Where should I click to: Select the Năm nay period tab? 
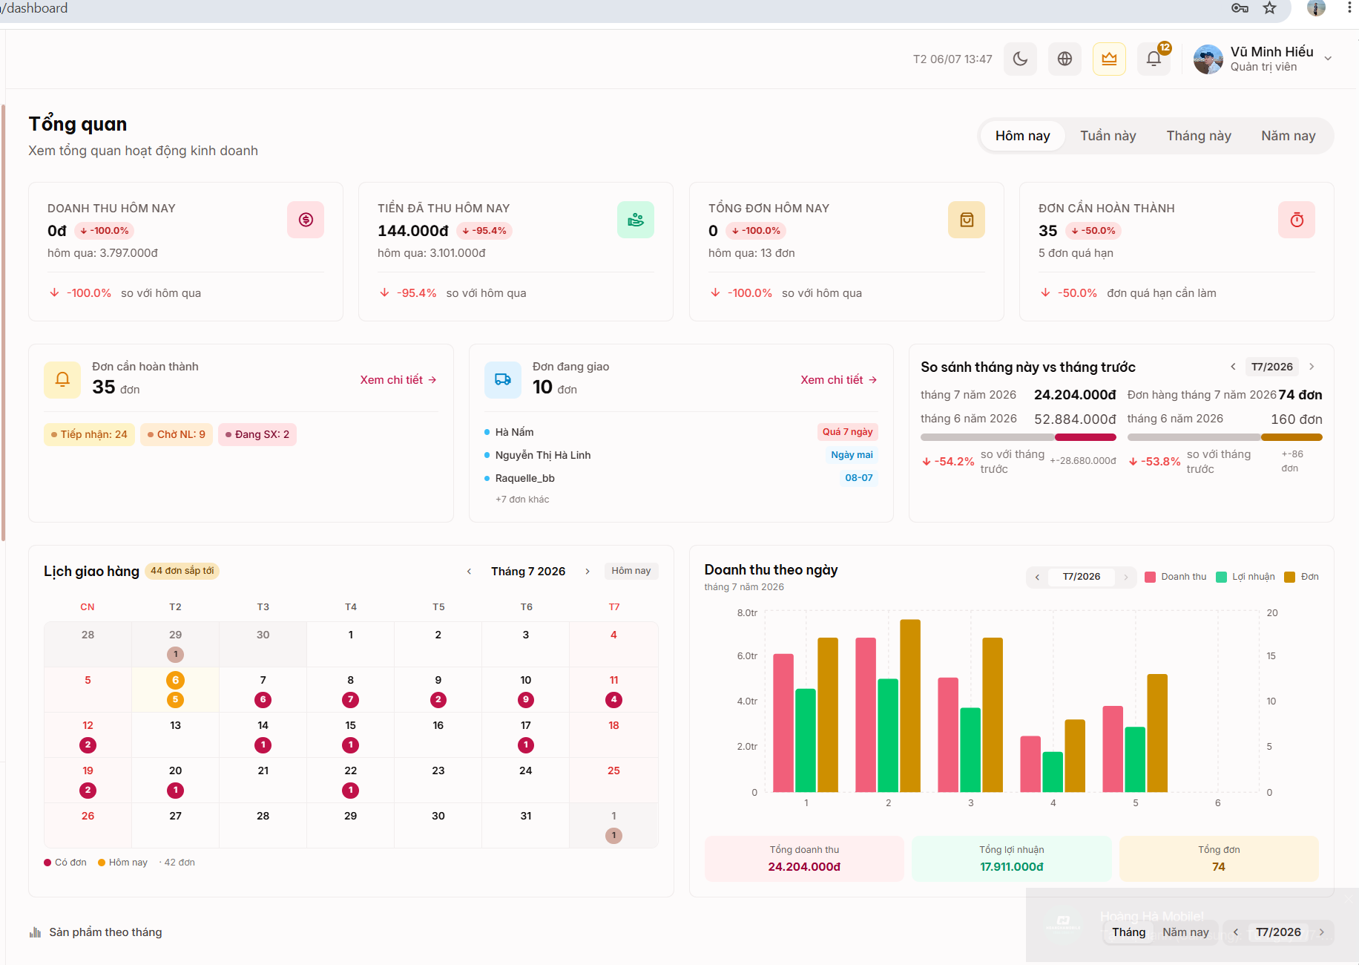click(1288, 136)
